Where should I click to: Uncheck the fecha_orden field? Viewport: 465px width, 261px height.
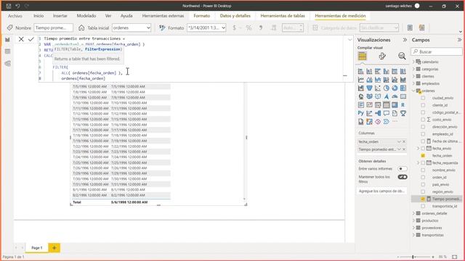pyautogui.click(x=423, y=156)
